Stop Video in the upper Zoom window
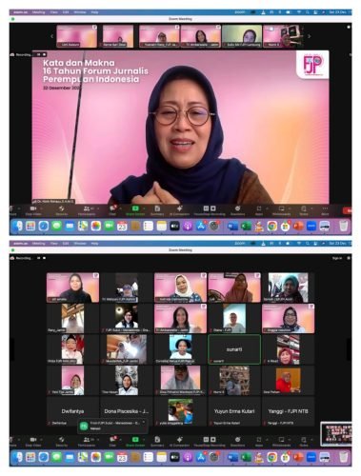This screenshot has height=476, width=361. click(x=33, y=210)
